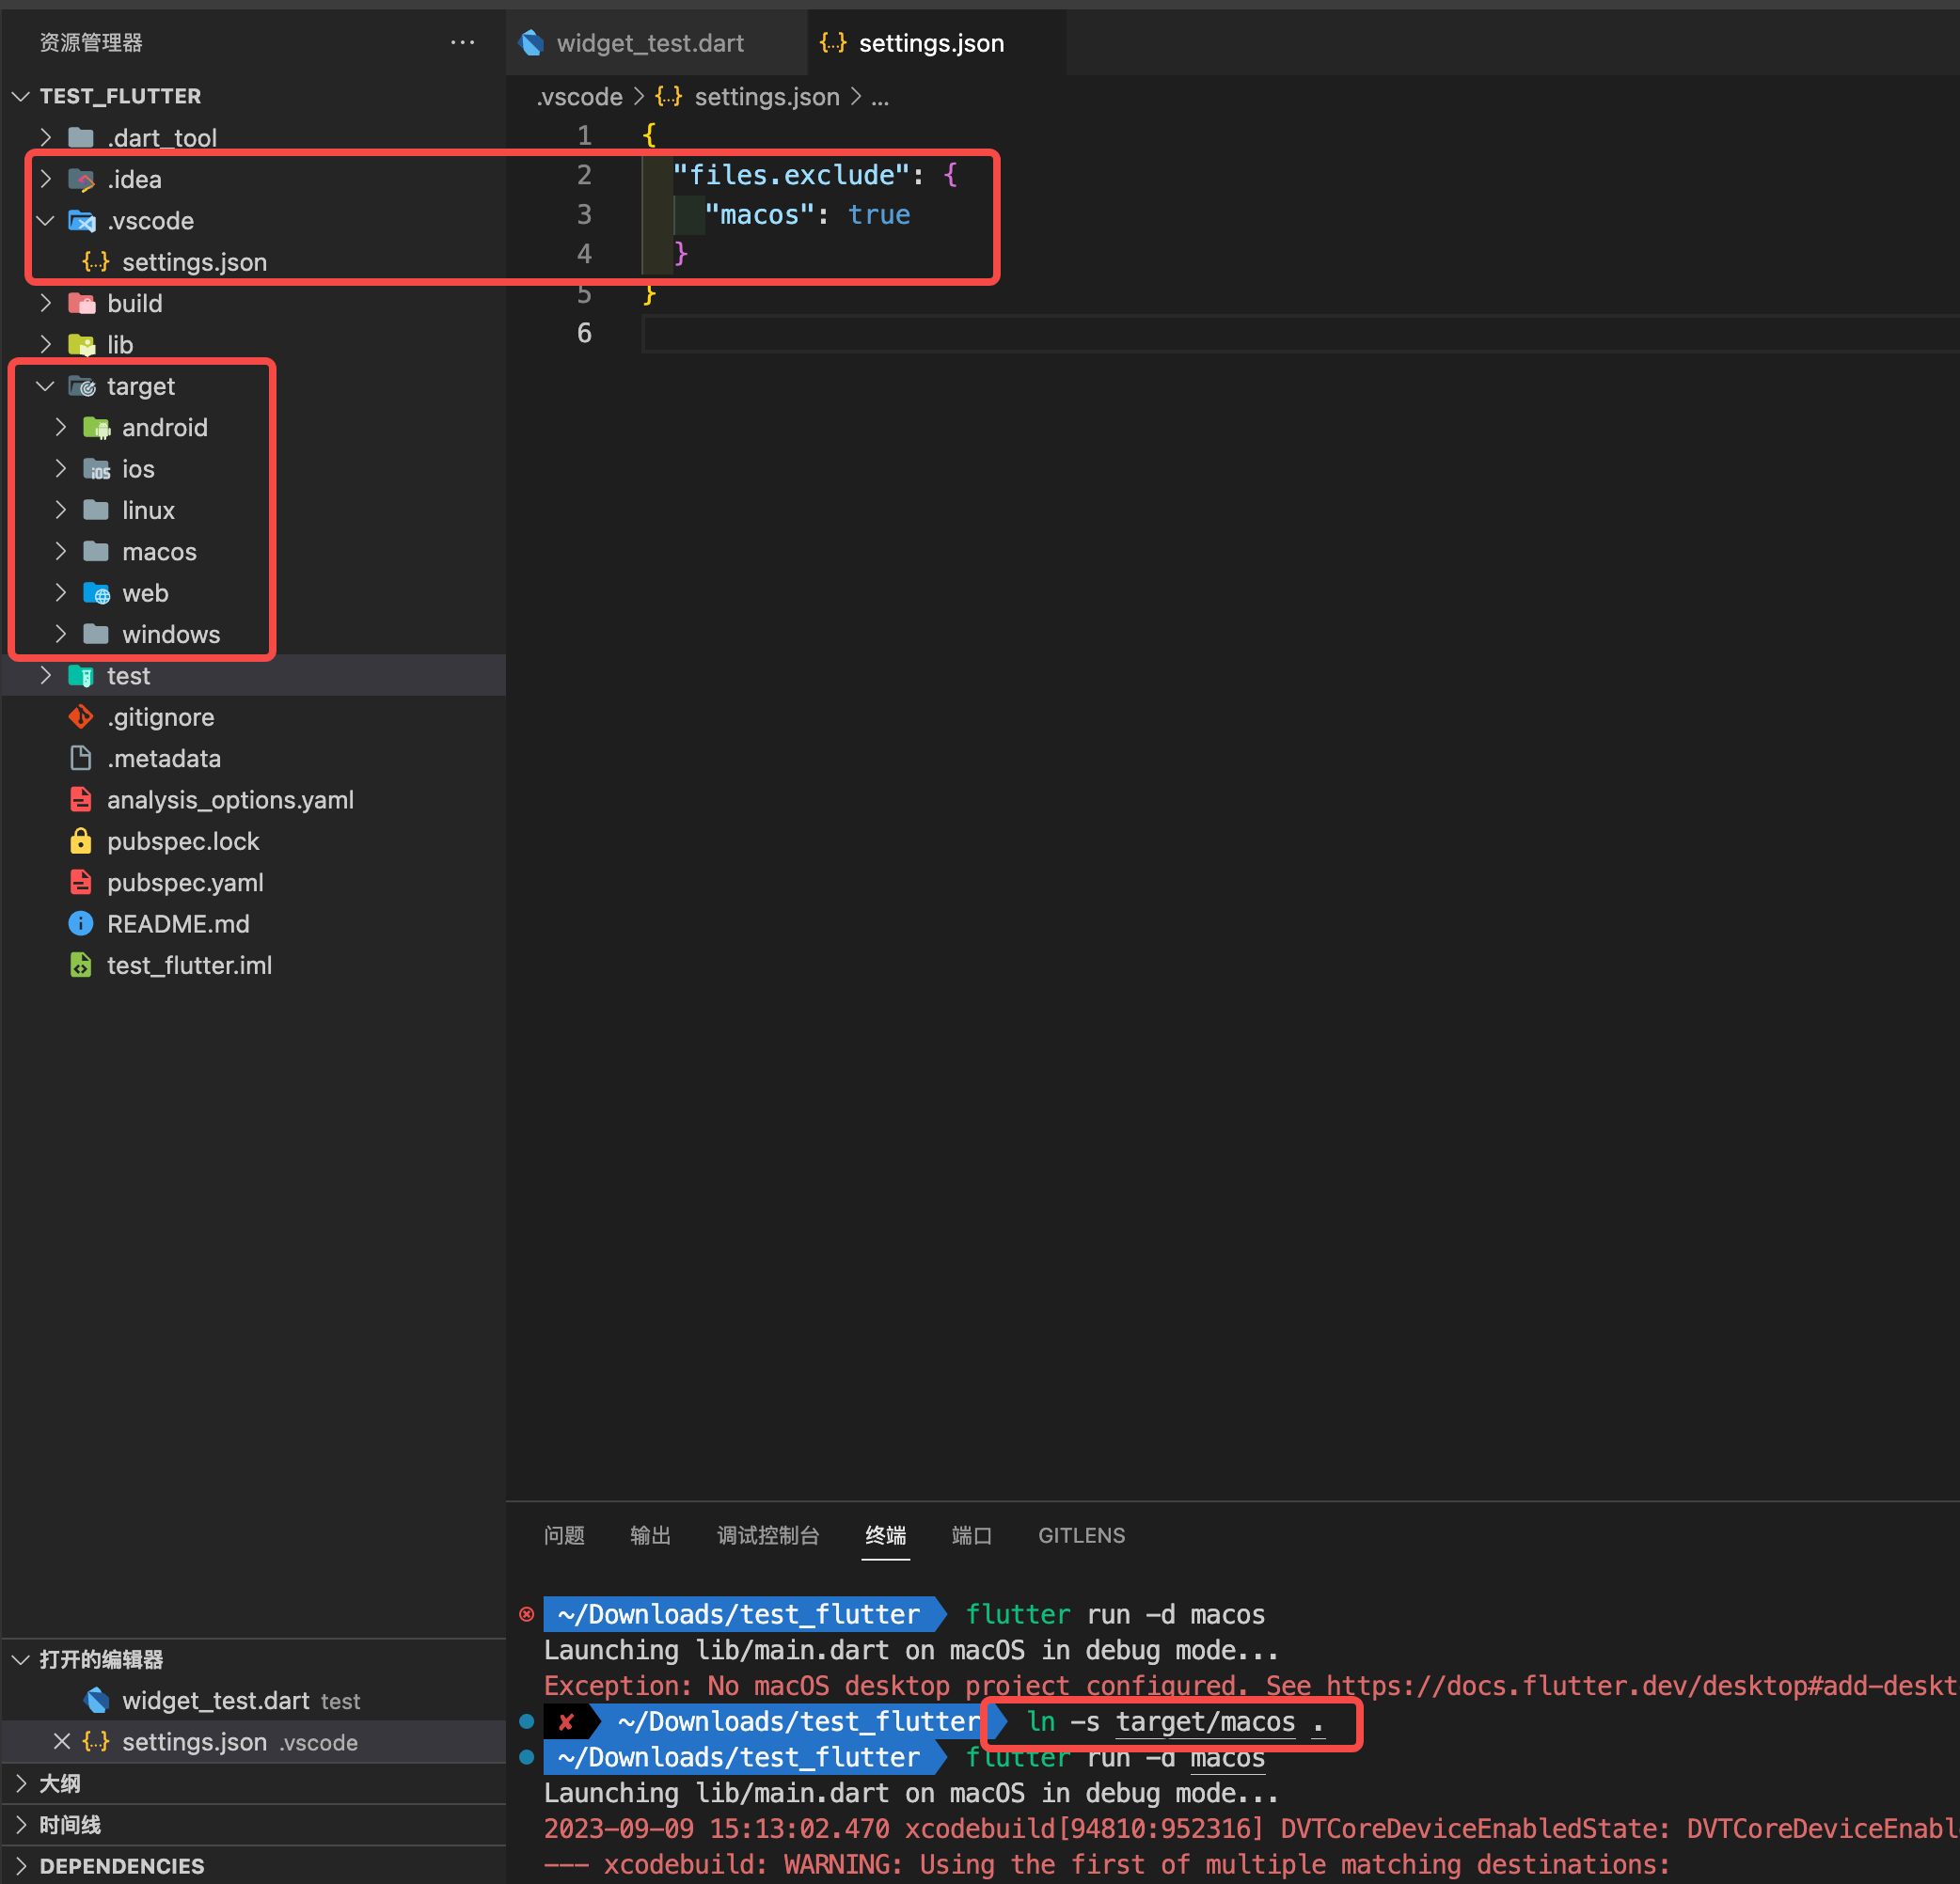Click the lock icon on pubspec.lock
The height and width of the screenshot is (1884, 1960).
click(x=81, y=840)
